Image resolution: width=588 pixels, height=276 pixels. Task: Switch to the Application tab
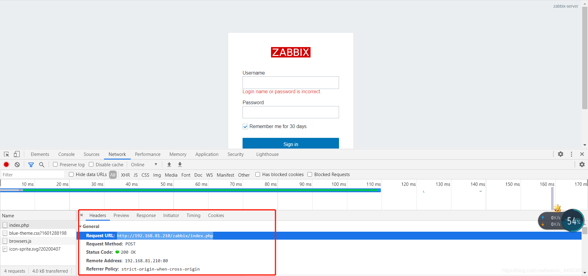[207, 154]
